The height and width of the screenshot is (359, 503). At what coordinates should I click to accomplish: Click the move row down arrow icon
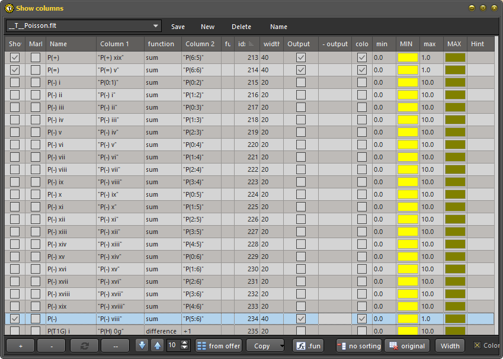(142, 345)
